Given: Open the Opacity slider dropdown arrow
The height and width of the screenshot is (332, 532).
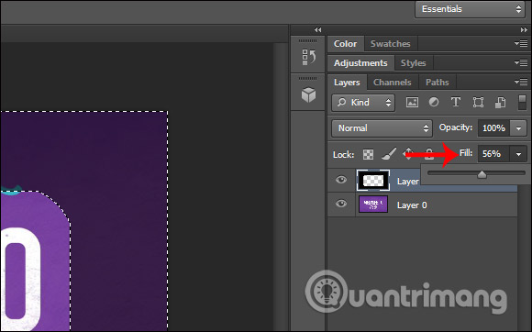Looking at the screenshot, I should [x=518, y=128].
